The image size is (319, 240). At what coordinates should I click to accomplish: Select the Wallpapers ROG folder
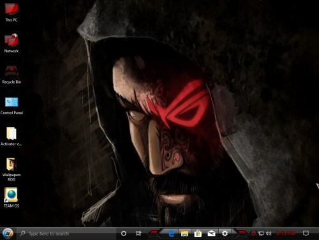(11, 170)
